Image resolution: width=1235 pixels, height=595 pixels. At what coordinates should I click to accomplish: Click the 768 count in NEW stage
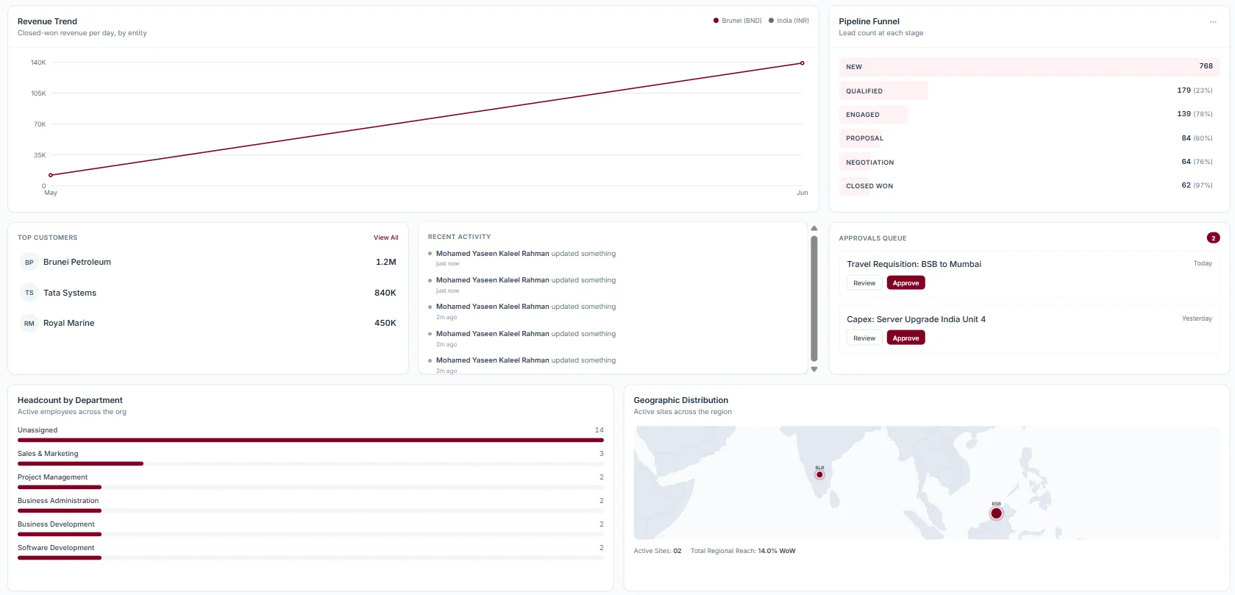1206,66
